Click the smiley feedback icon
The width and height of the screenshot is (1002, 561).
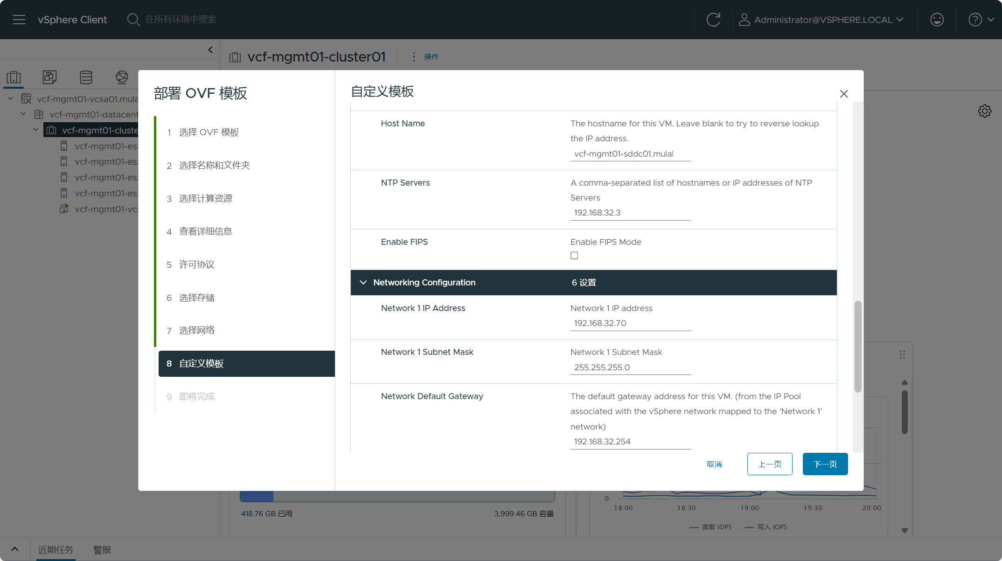937,20
